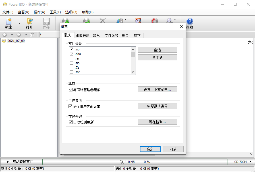The height and width of the screenshot is (172, 255).
Task: Expand the mount drive tool dropdown arrow
Action: point(175,19)
